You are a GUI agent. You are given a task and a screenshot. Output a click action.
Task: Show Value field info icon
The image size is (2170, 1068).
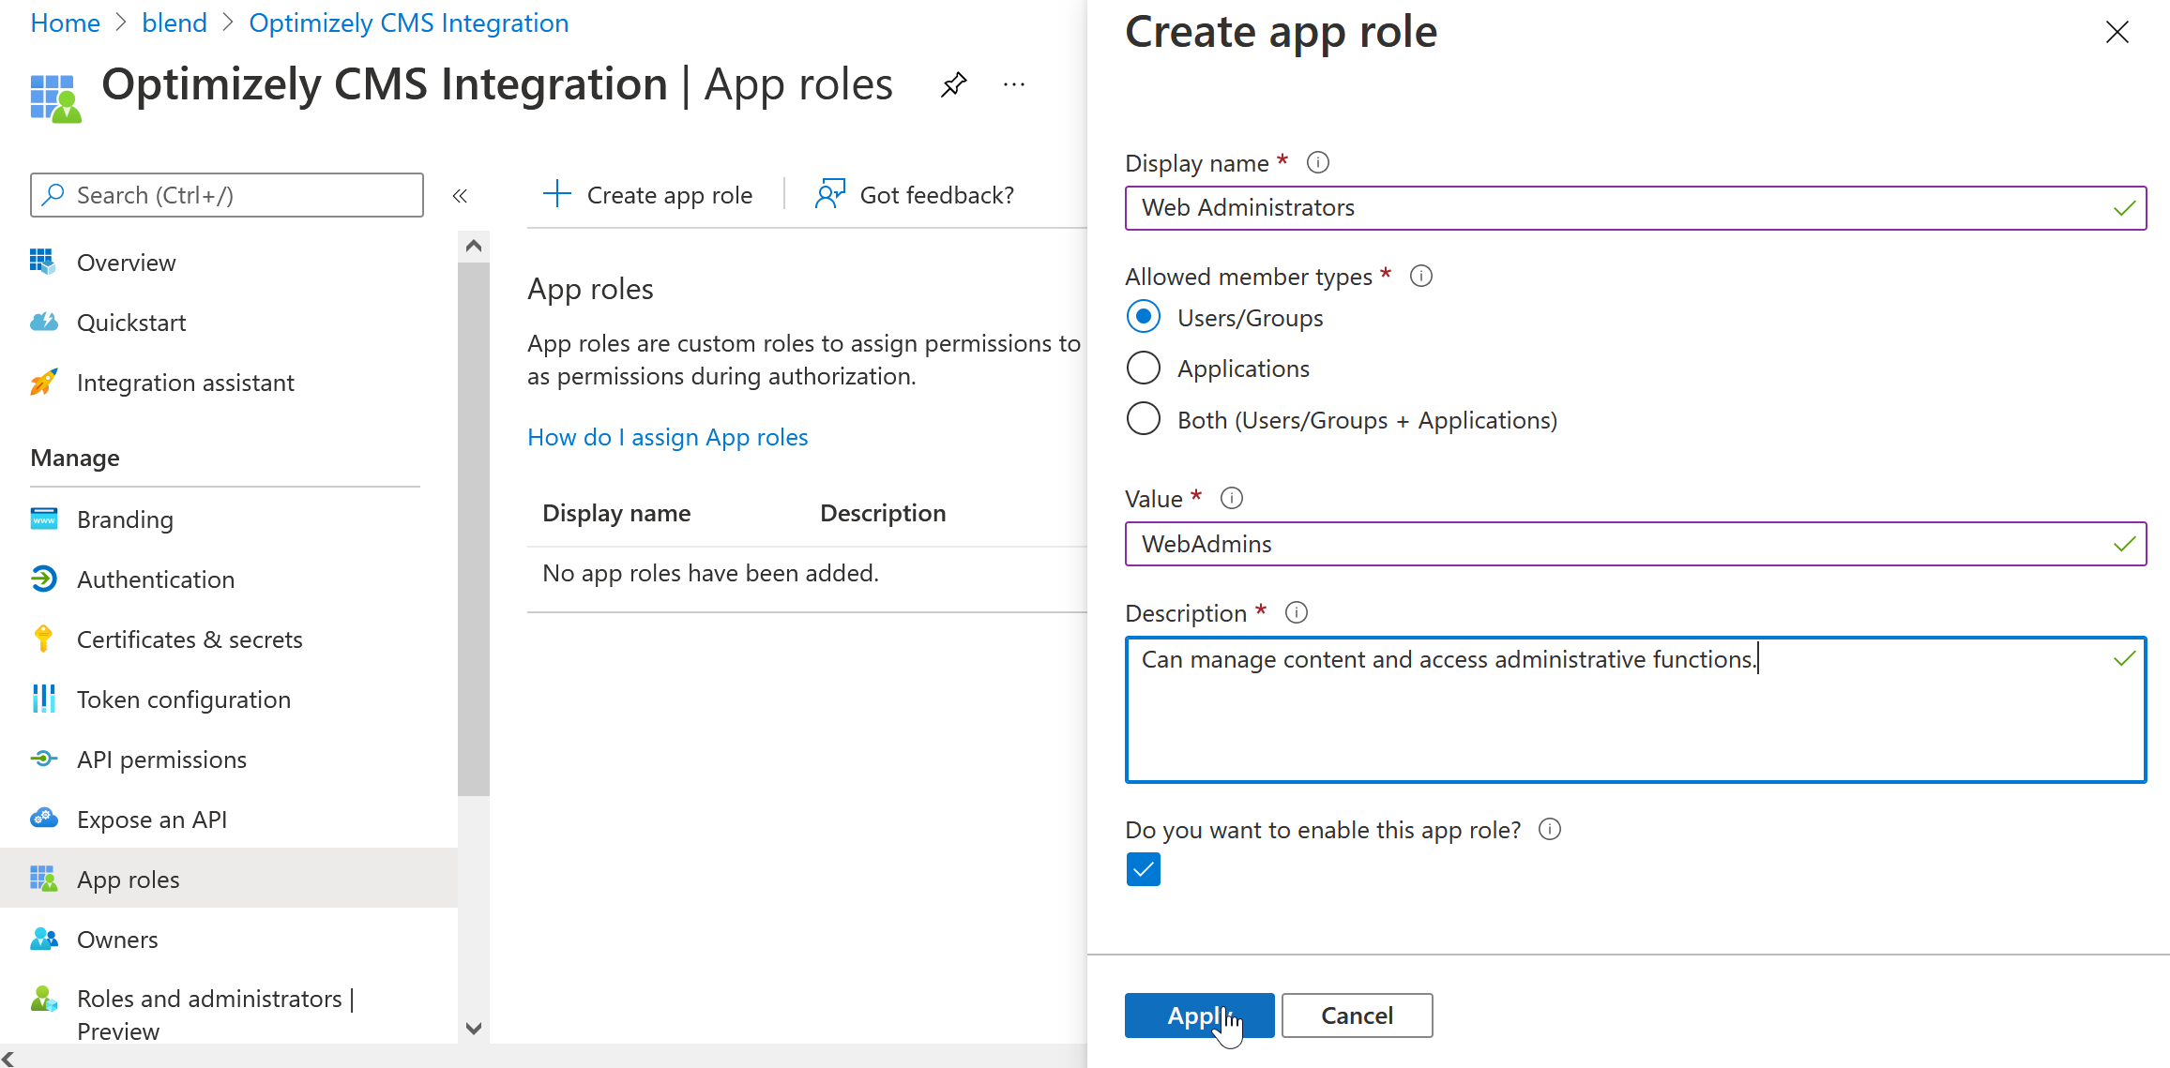[1232, 498]
